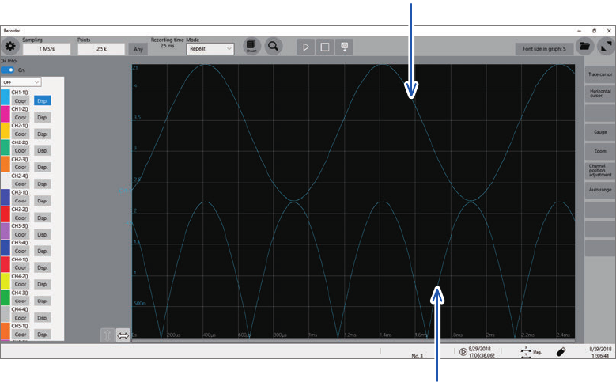Click the Color button for CH4-2
The image size is (616, 386).
21,284
